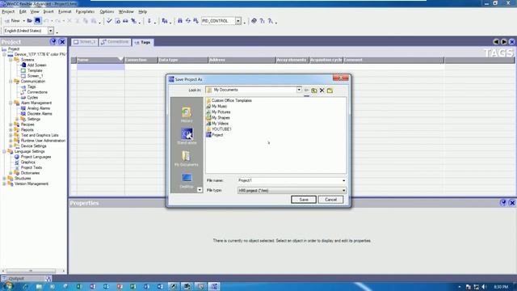Pin the Properties panel with the pin icon
517x291 pixels.
503,203
